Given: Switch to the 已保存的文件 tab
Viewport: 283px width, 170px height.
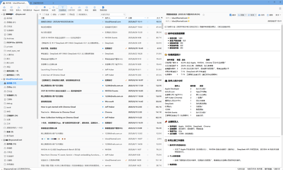Looking at the screenshot, I should 38,3.
